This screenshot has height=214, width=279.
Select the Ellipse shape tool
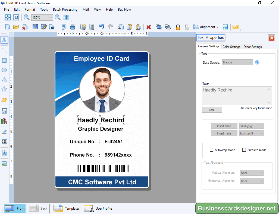coord(4,70)
